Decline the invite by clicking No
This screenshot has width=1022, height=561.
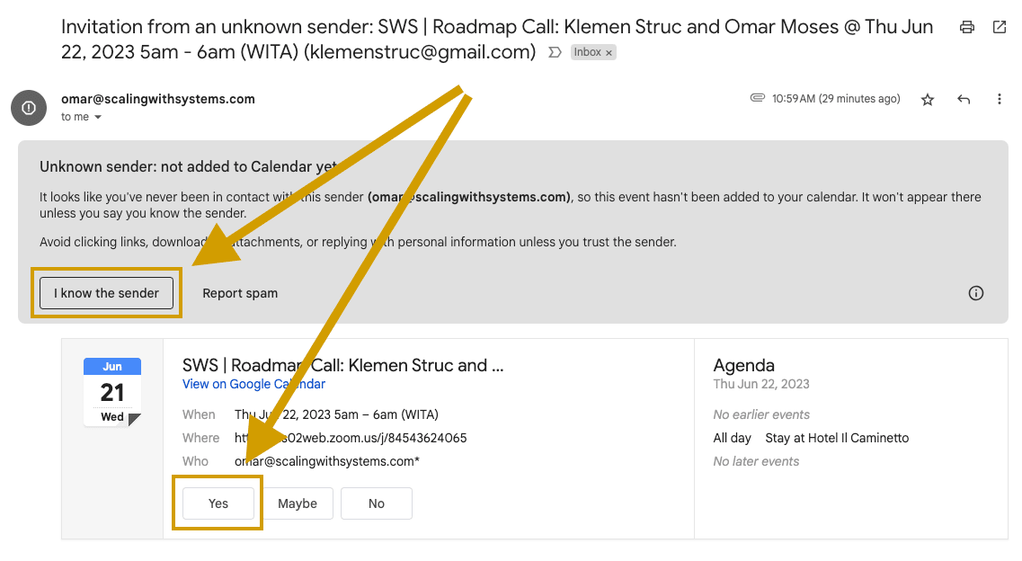click(377, 503)
